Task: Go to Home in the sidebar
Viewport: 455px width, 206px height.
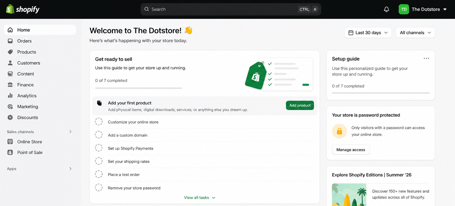Action: point(40,30)
